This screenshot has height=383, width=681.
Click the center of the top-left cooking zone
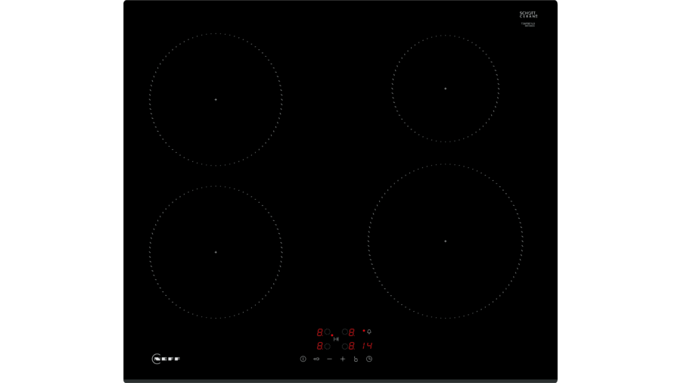[x=216, y=99]
